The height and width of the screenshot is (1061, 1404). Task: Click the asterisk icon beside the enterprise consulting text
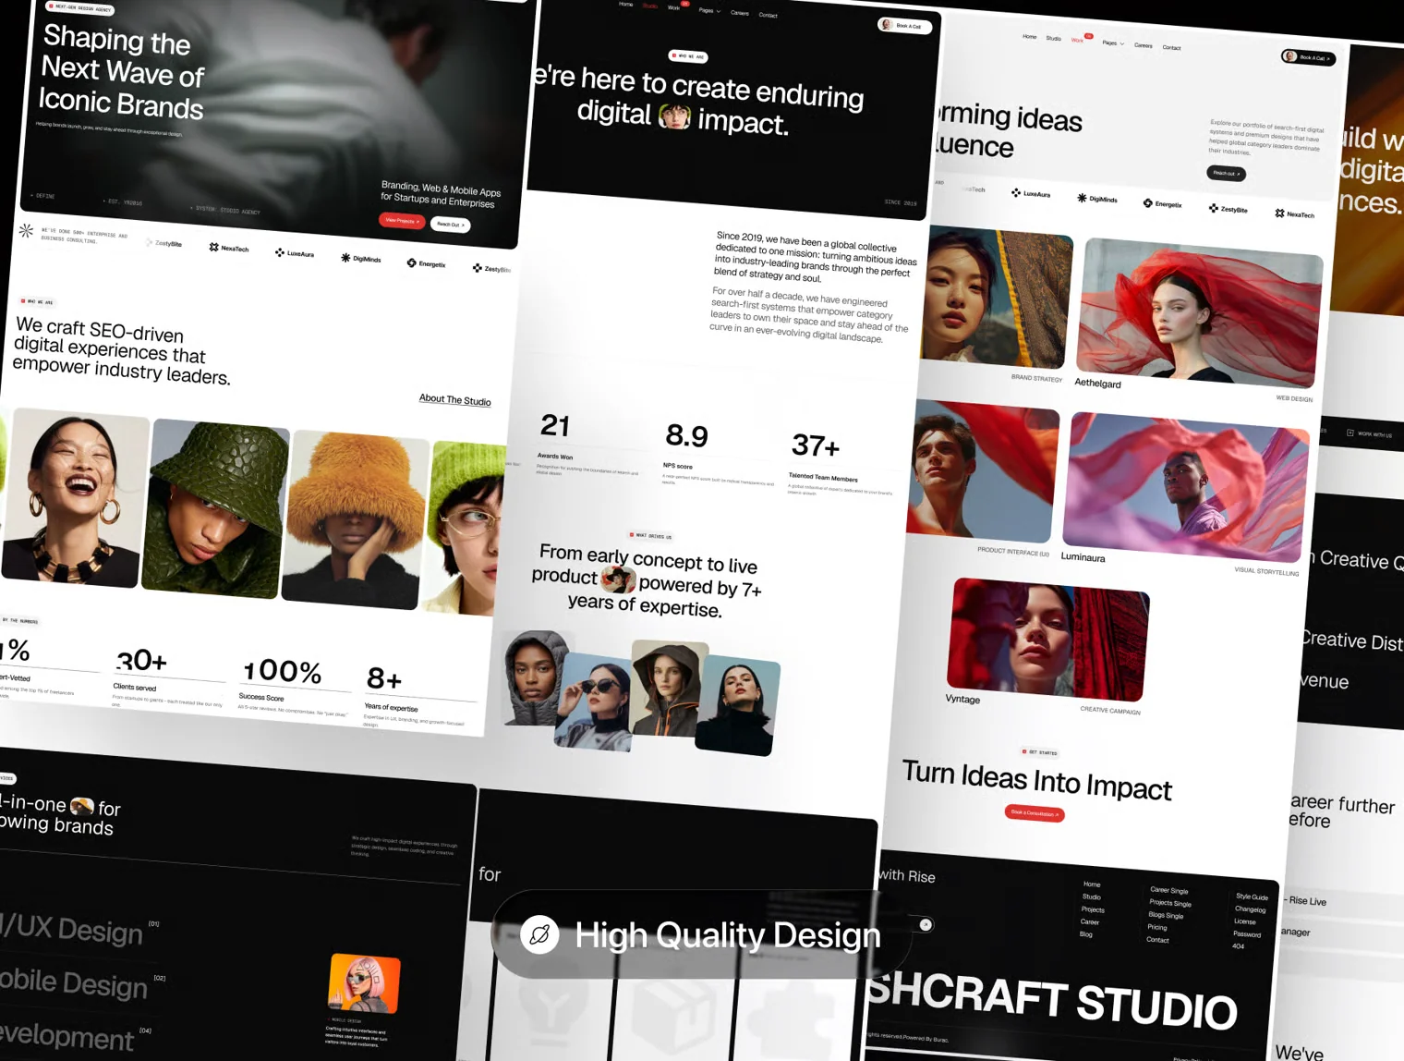click(26, 231)
